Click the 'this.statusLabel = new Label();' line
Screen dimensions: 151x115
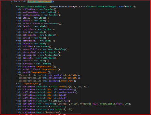pyautogui.click(x=36, y=41)
